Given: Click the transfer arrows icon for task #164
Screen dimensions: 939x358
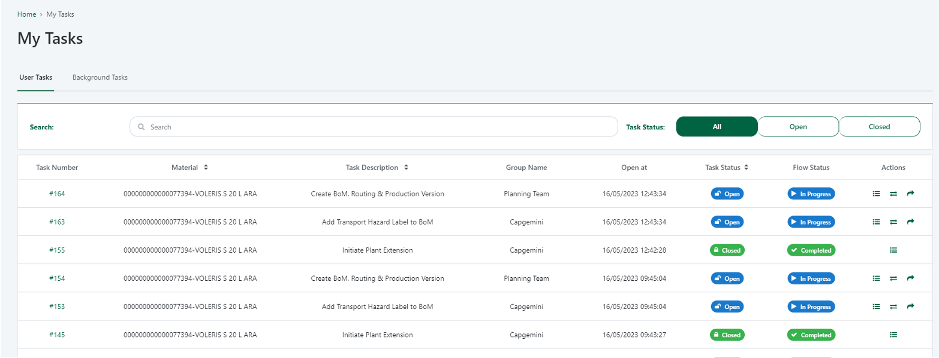Looking at the screenshot, I should pos(893,194).
